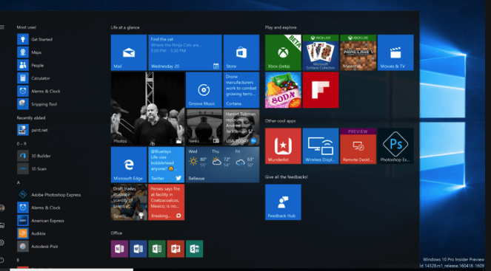Screen dimensions: 491x271
Task: Open File Explorer from Start rail
Action: 2,225
